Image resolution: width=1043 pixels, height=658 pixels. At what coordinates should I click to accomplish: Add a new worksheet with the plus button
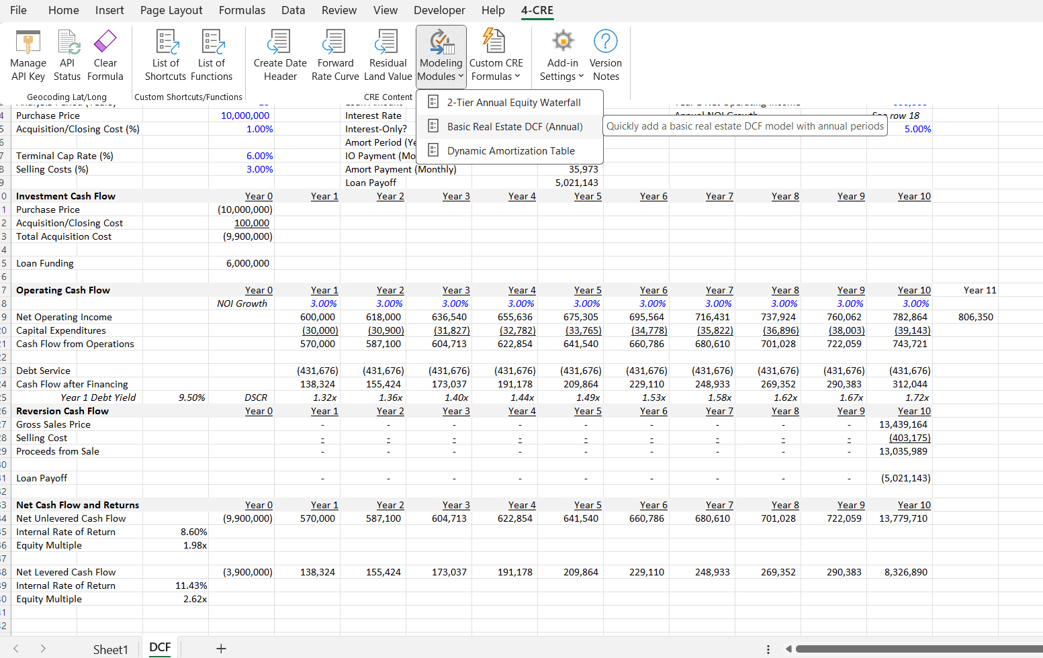click(221, 648)
